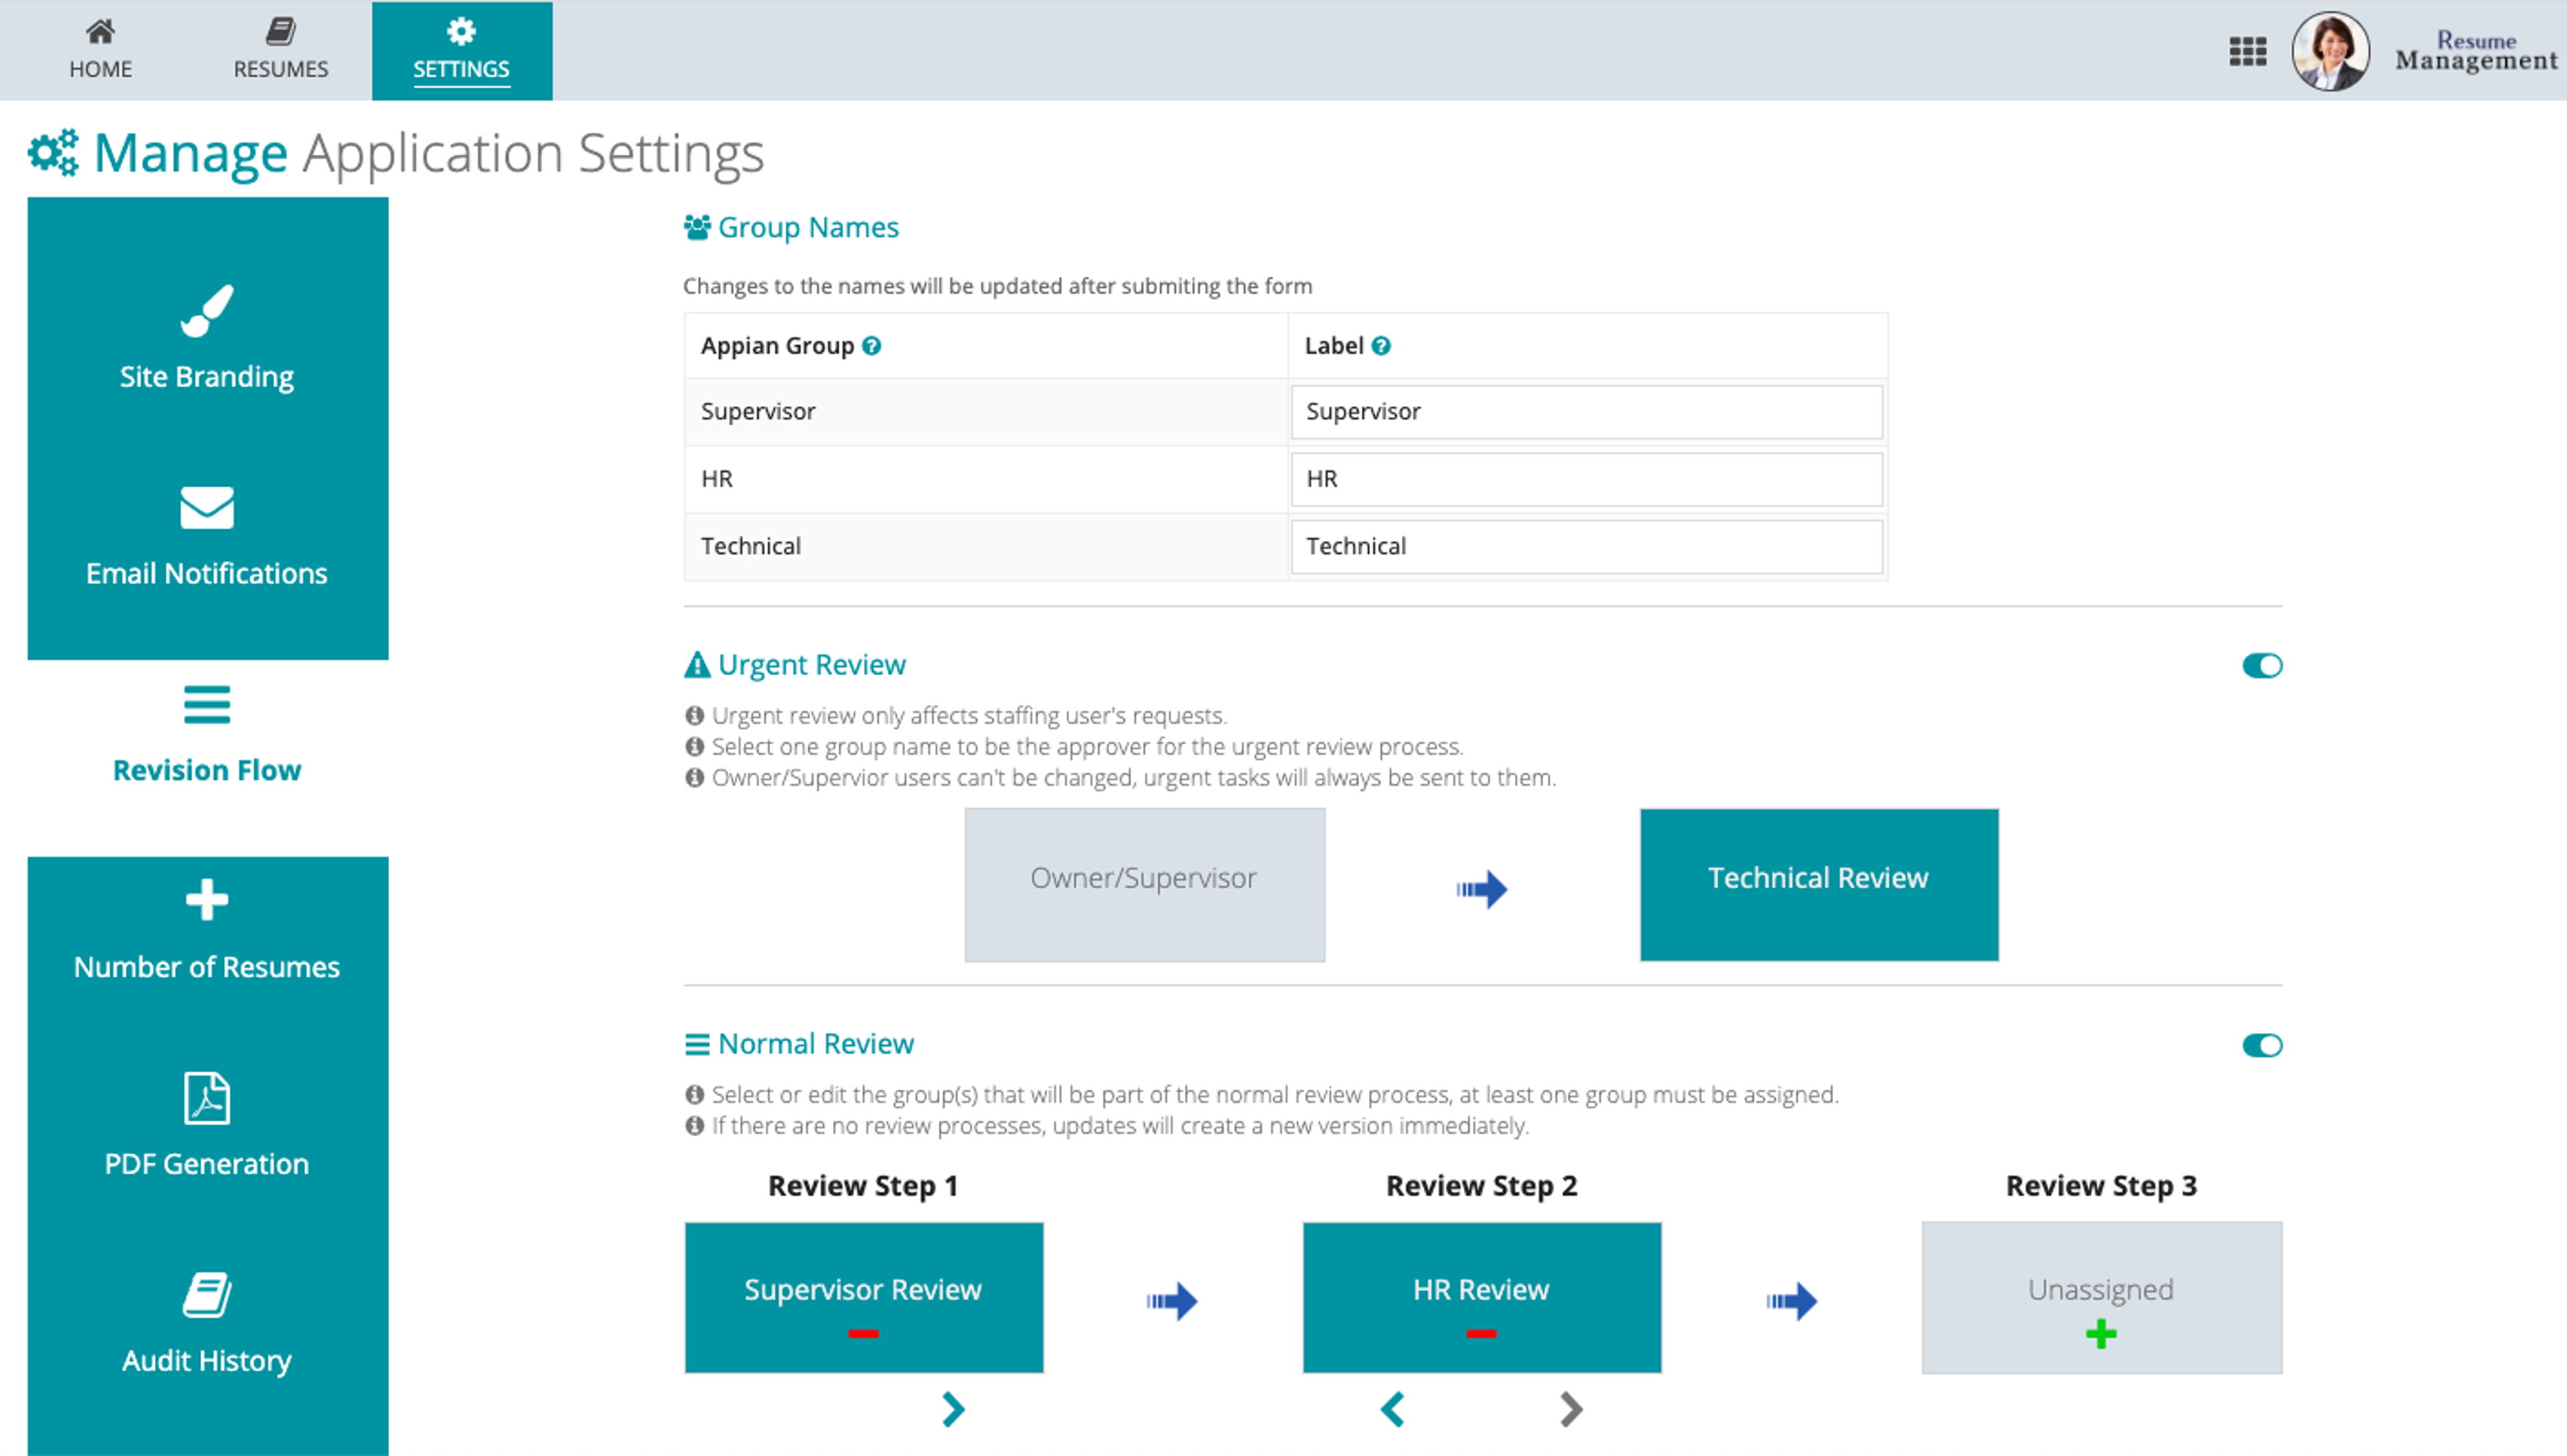
Task: Click the Unassigned Review Step 3 card
Action: pos(2102,1297)
